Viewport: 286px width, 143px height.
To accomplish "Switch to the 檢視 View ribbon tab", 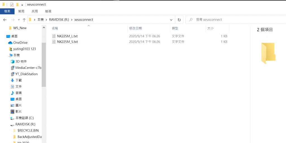I will click(48, 11).
